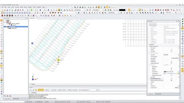Click the Undo arrow icon
This screenshot has width=184, height=103.
tap(10, 10)
